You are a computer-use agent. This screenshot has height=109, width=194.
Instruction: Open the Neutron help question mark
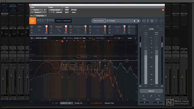156,21
